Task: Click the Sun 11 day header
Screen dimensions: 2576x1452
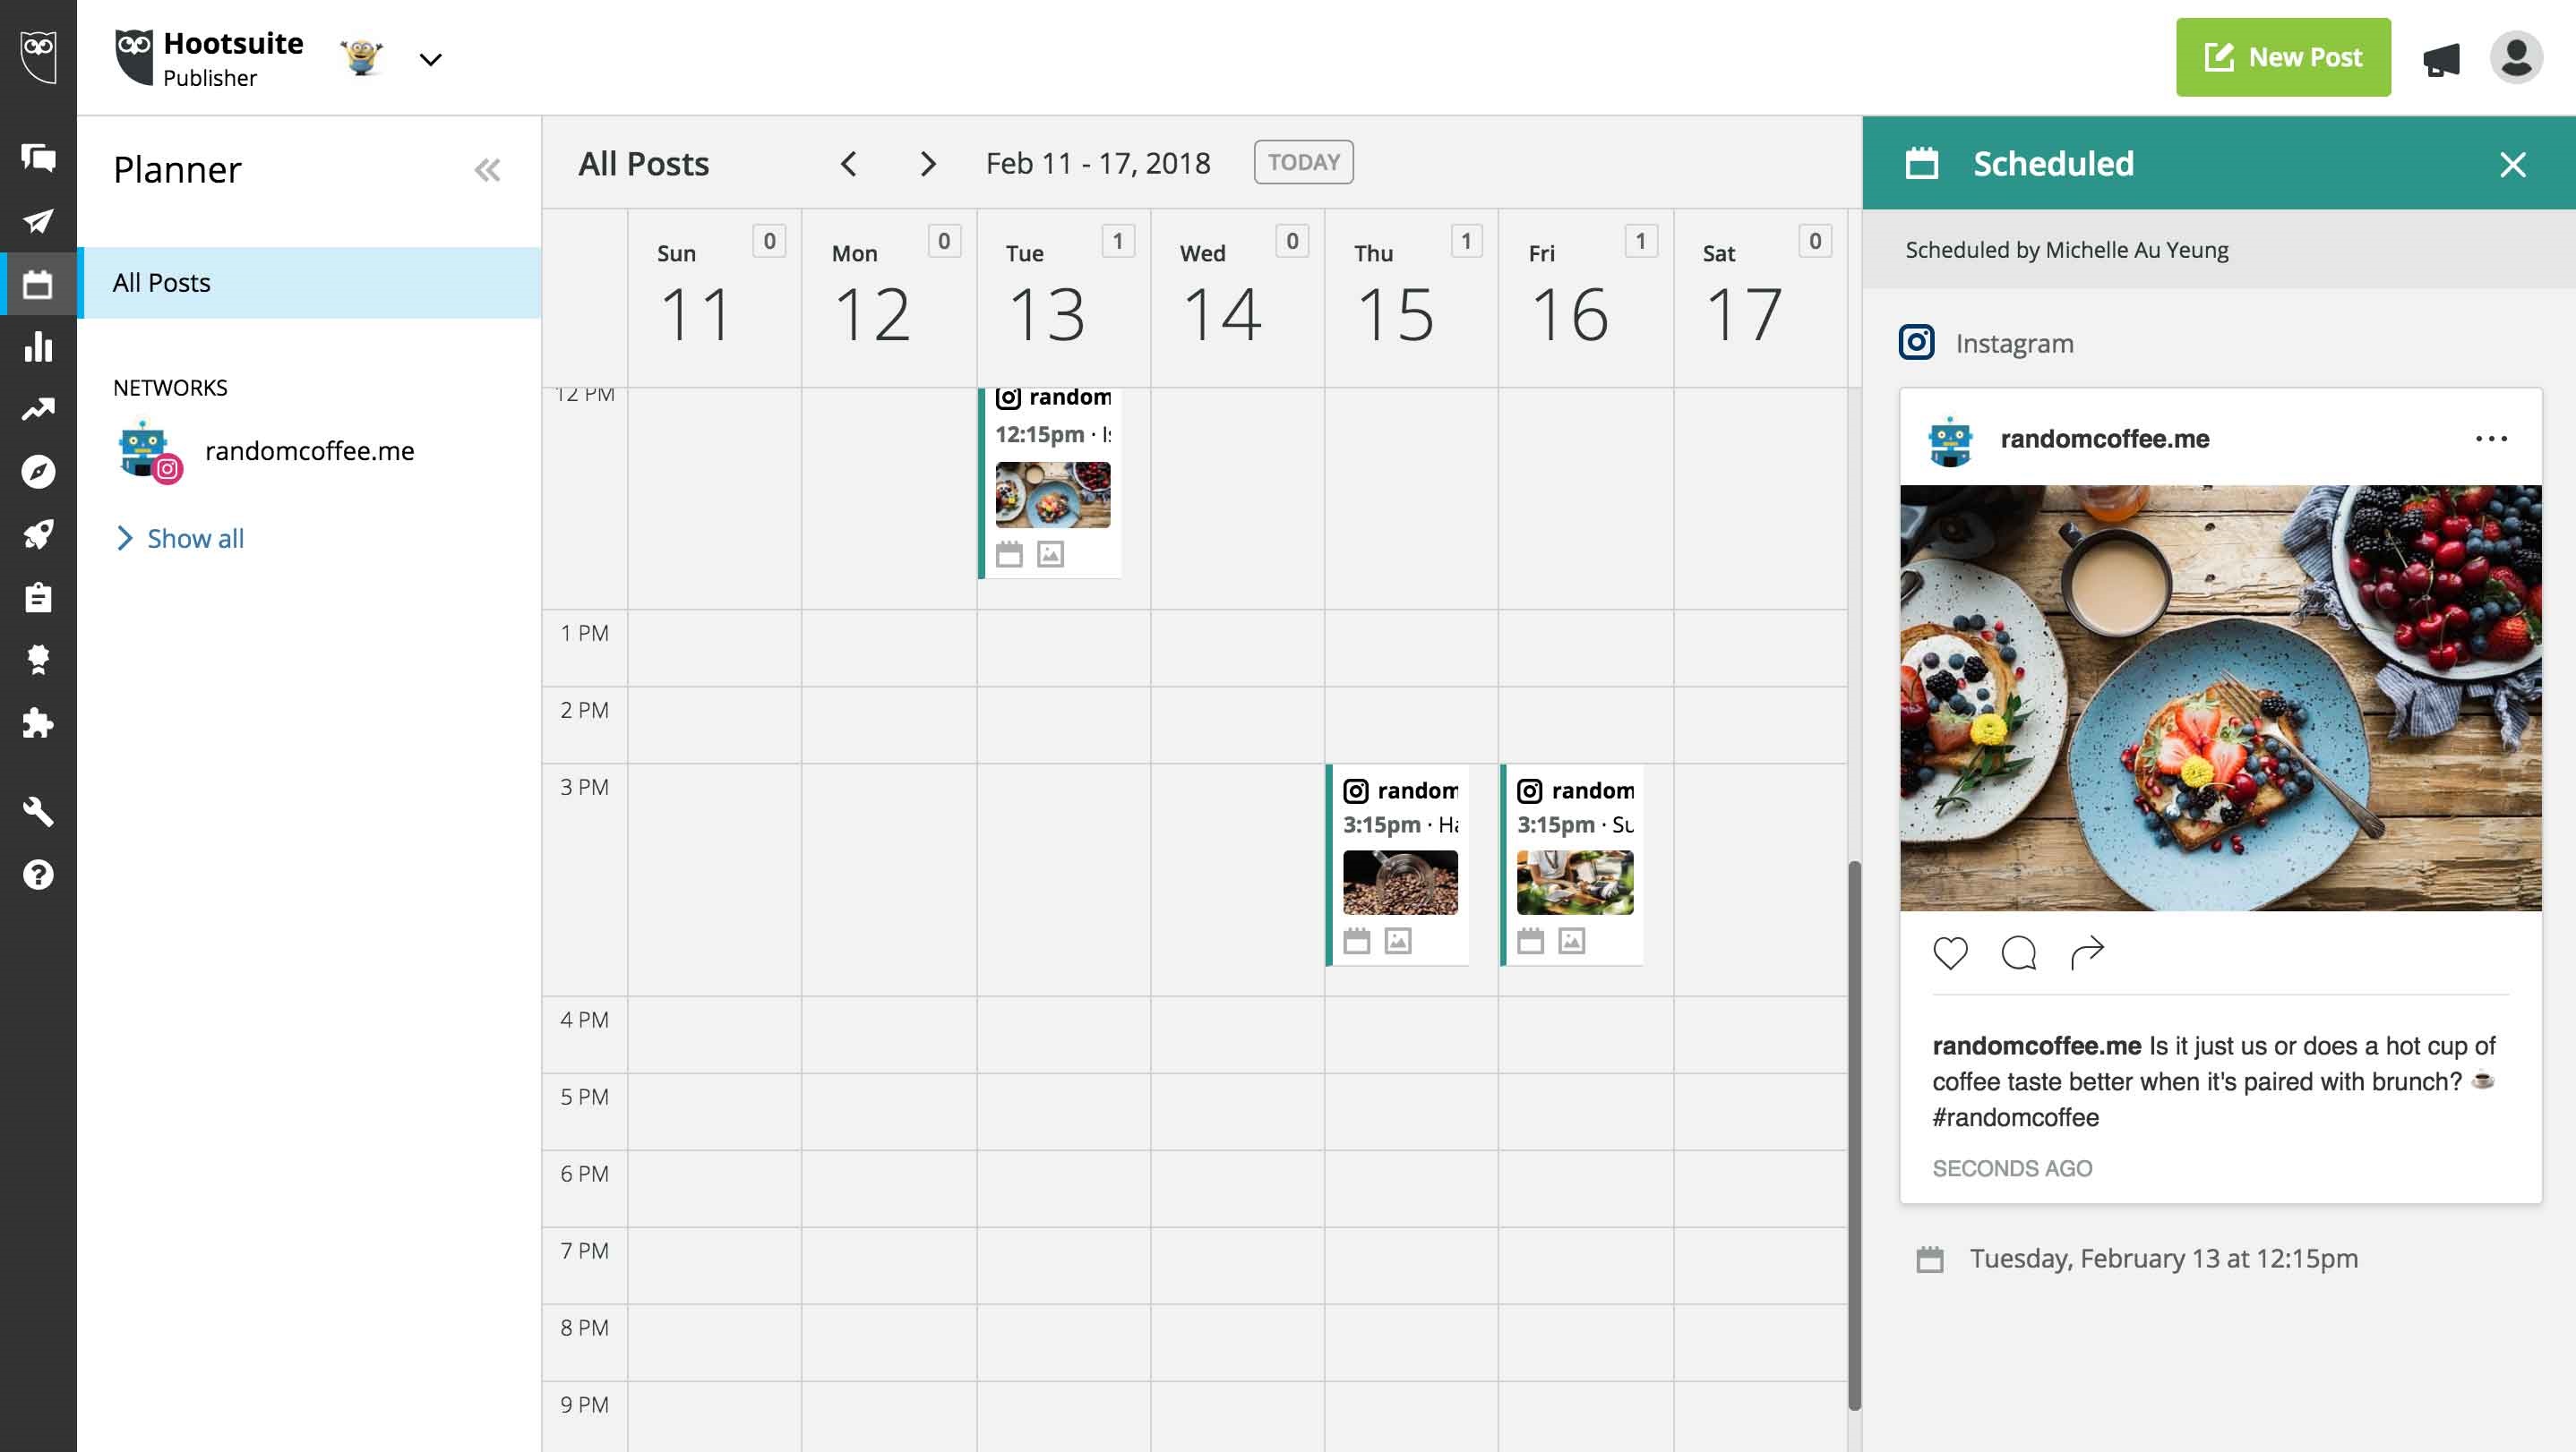Action: [714, 298]
